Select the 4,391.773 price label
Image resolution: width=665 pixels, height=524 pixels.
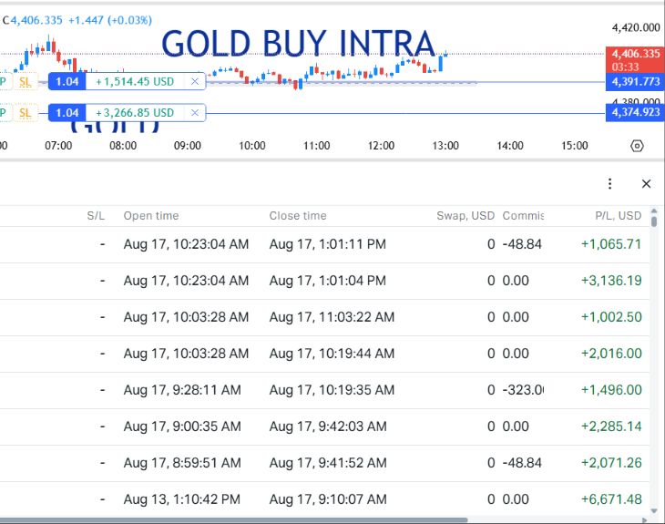635,81
